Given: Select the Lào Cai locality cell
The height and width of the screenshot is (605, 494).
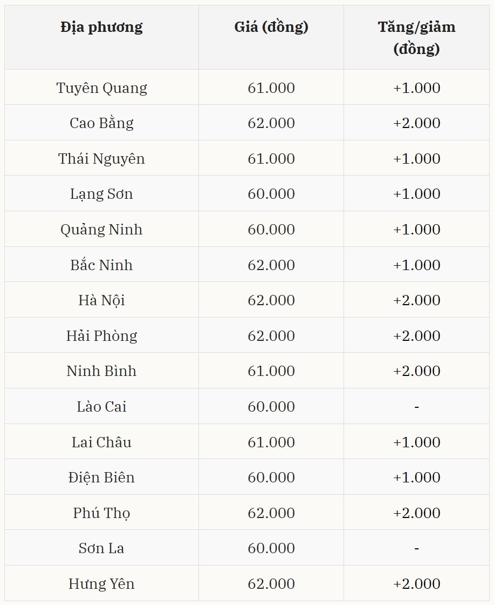Looking at the screenshot, I should tap(101, 407).
